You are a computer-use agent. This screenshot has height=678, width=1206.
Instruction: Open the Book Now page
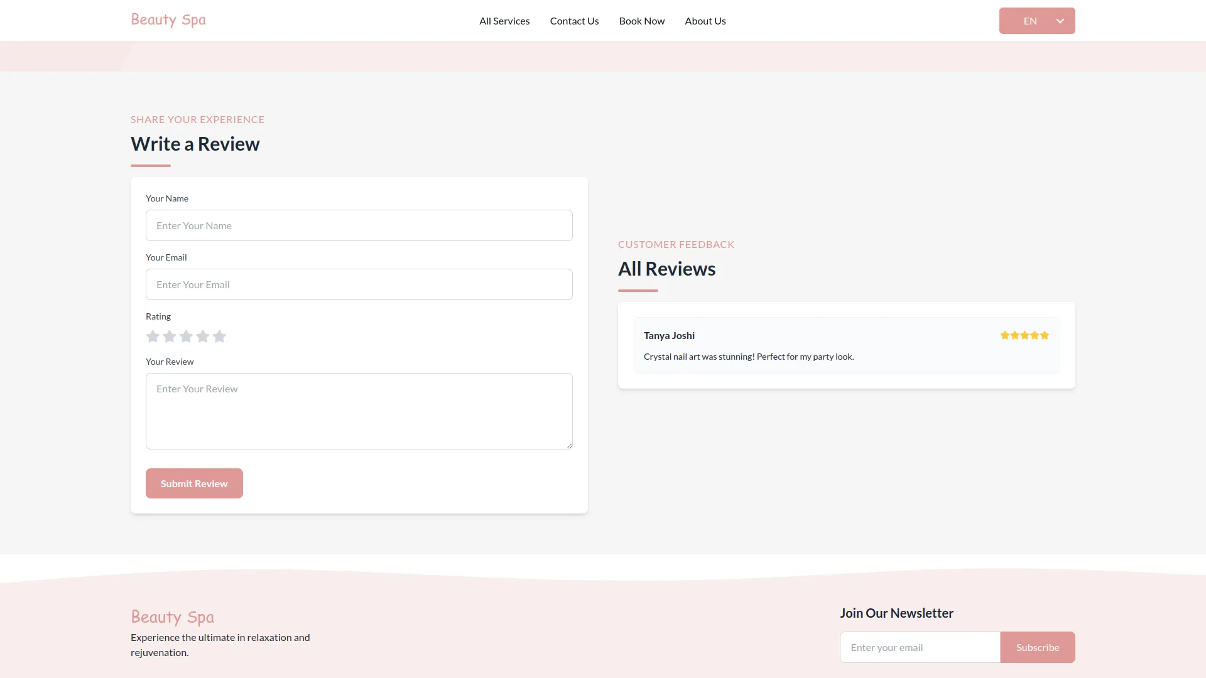tap(641, 21)
